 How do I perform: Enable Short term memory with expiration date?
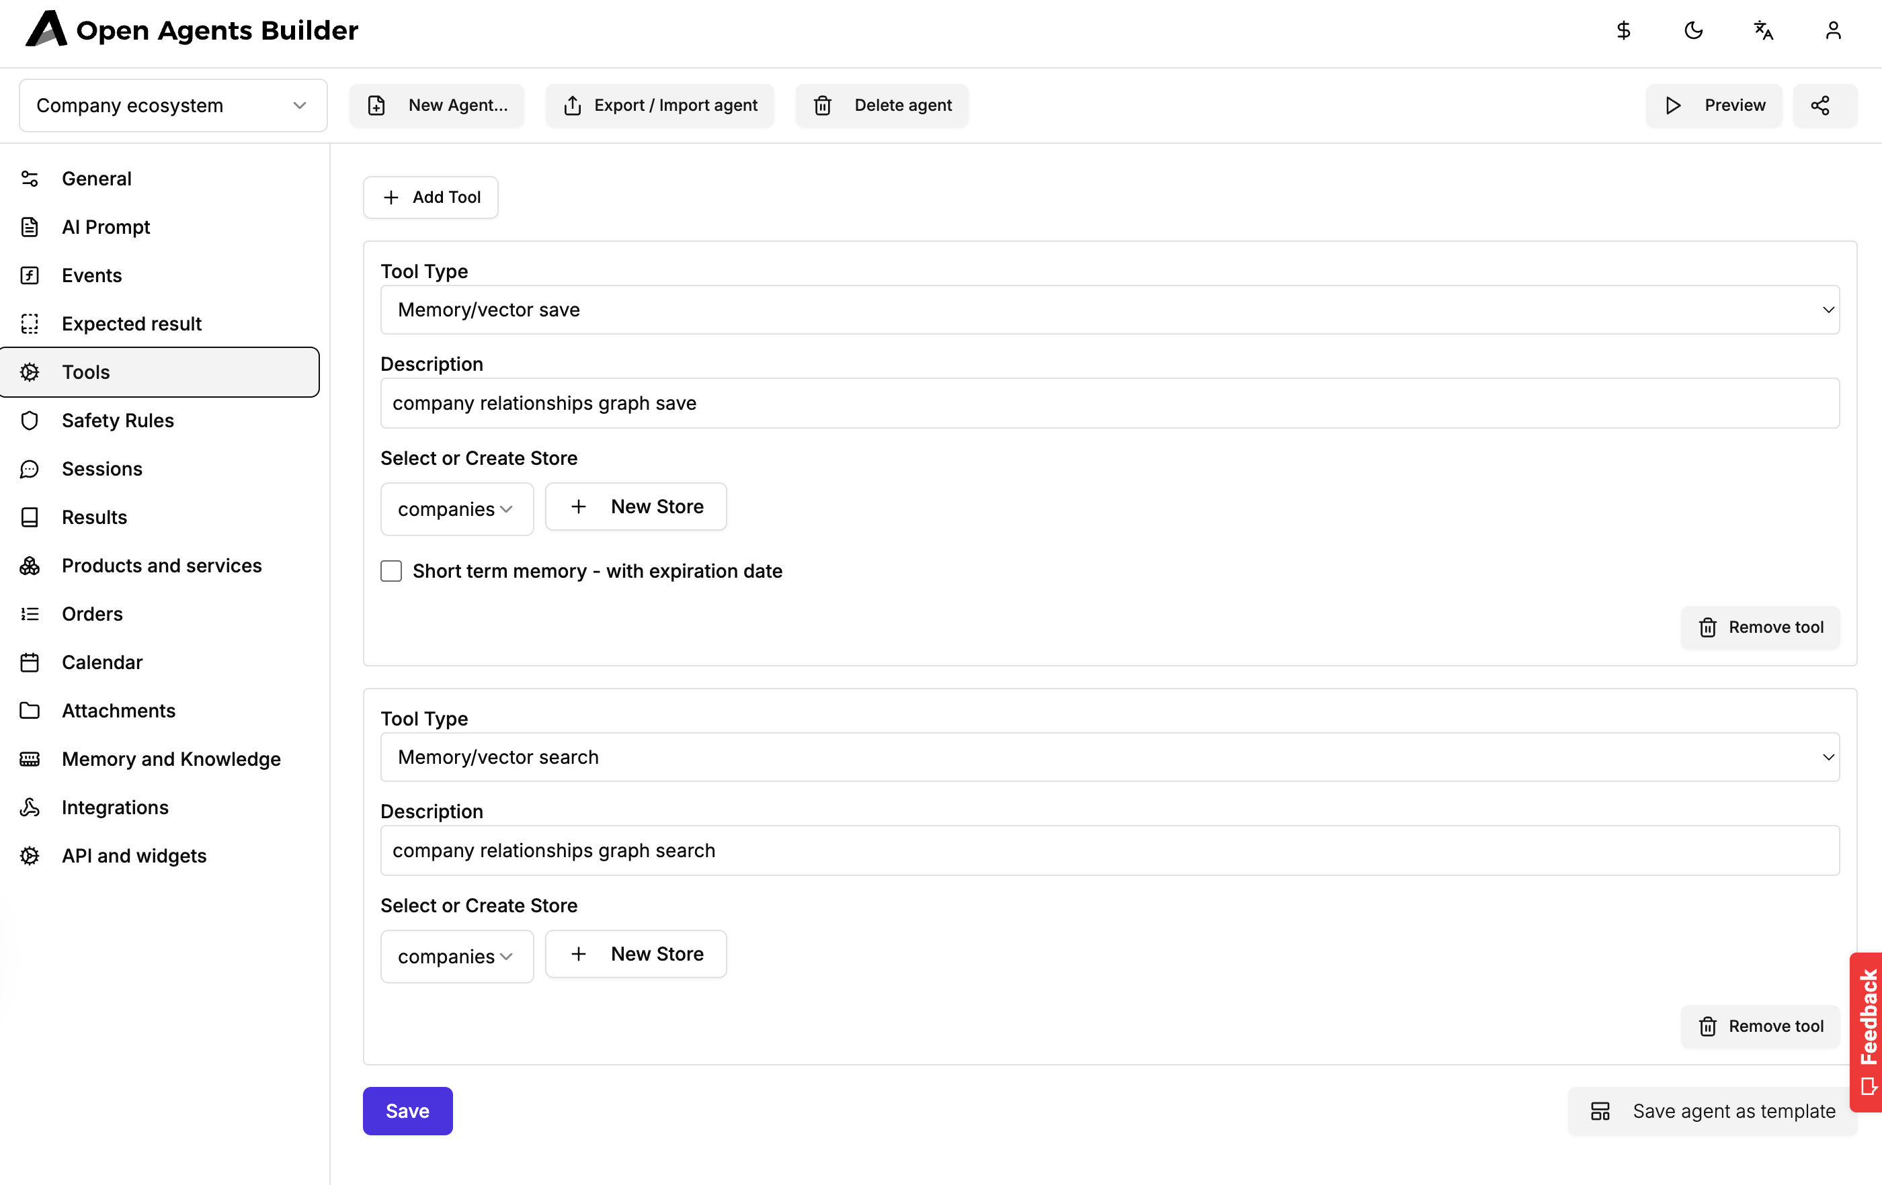click(392, 572)
